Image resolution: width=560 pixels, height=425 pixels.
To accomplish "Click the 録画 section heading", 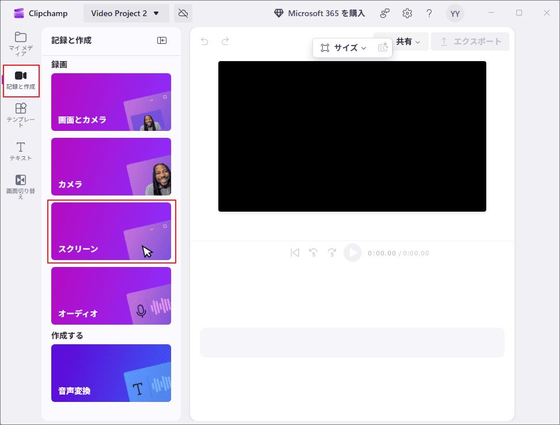I will 59,65.
